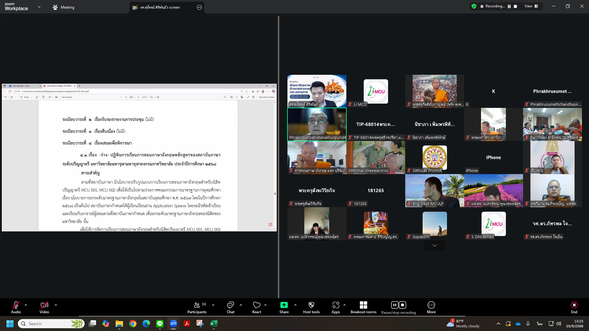Image resolution: width=589 pixels, height=331 pixels.
Task: Open Breakout rooms
Action: click(363, 307)
